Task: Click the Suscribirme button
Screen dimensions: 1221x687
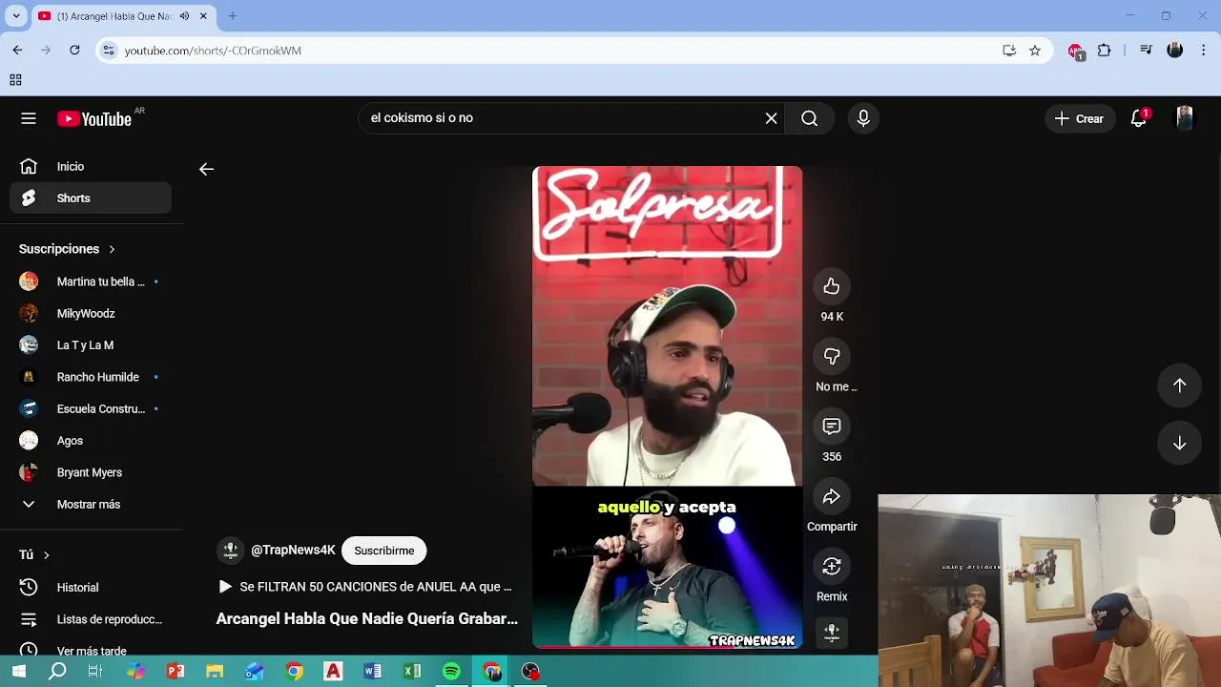Action: coord(384,551)
